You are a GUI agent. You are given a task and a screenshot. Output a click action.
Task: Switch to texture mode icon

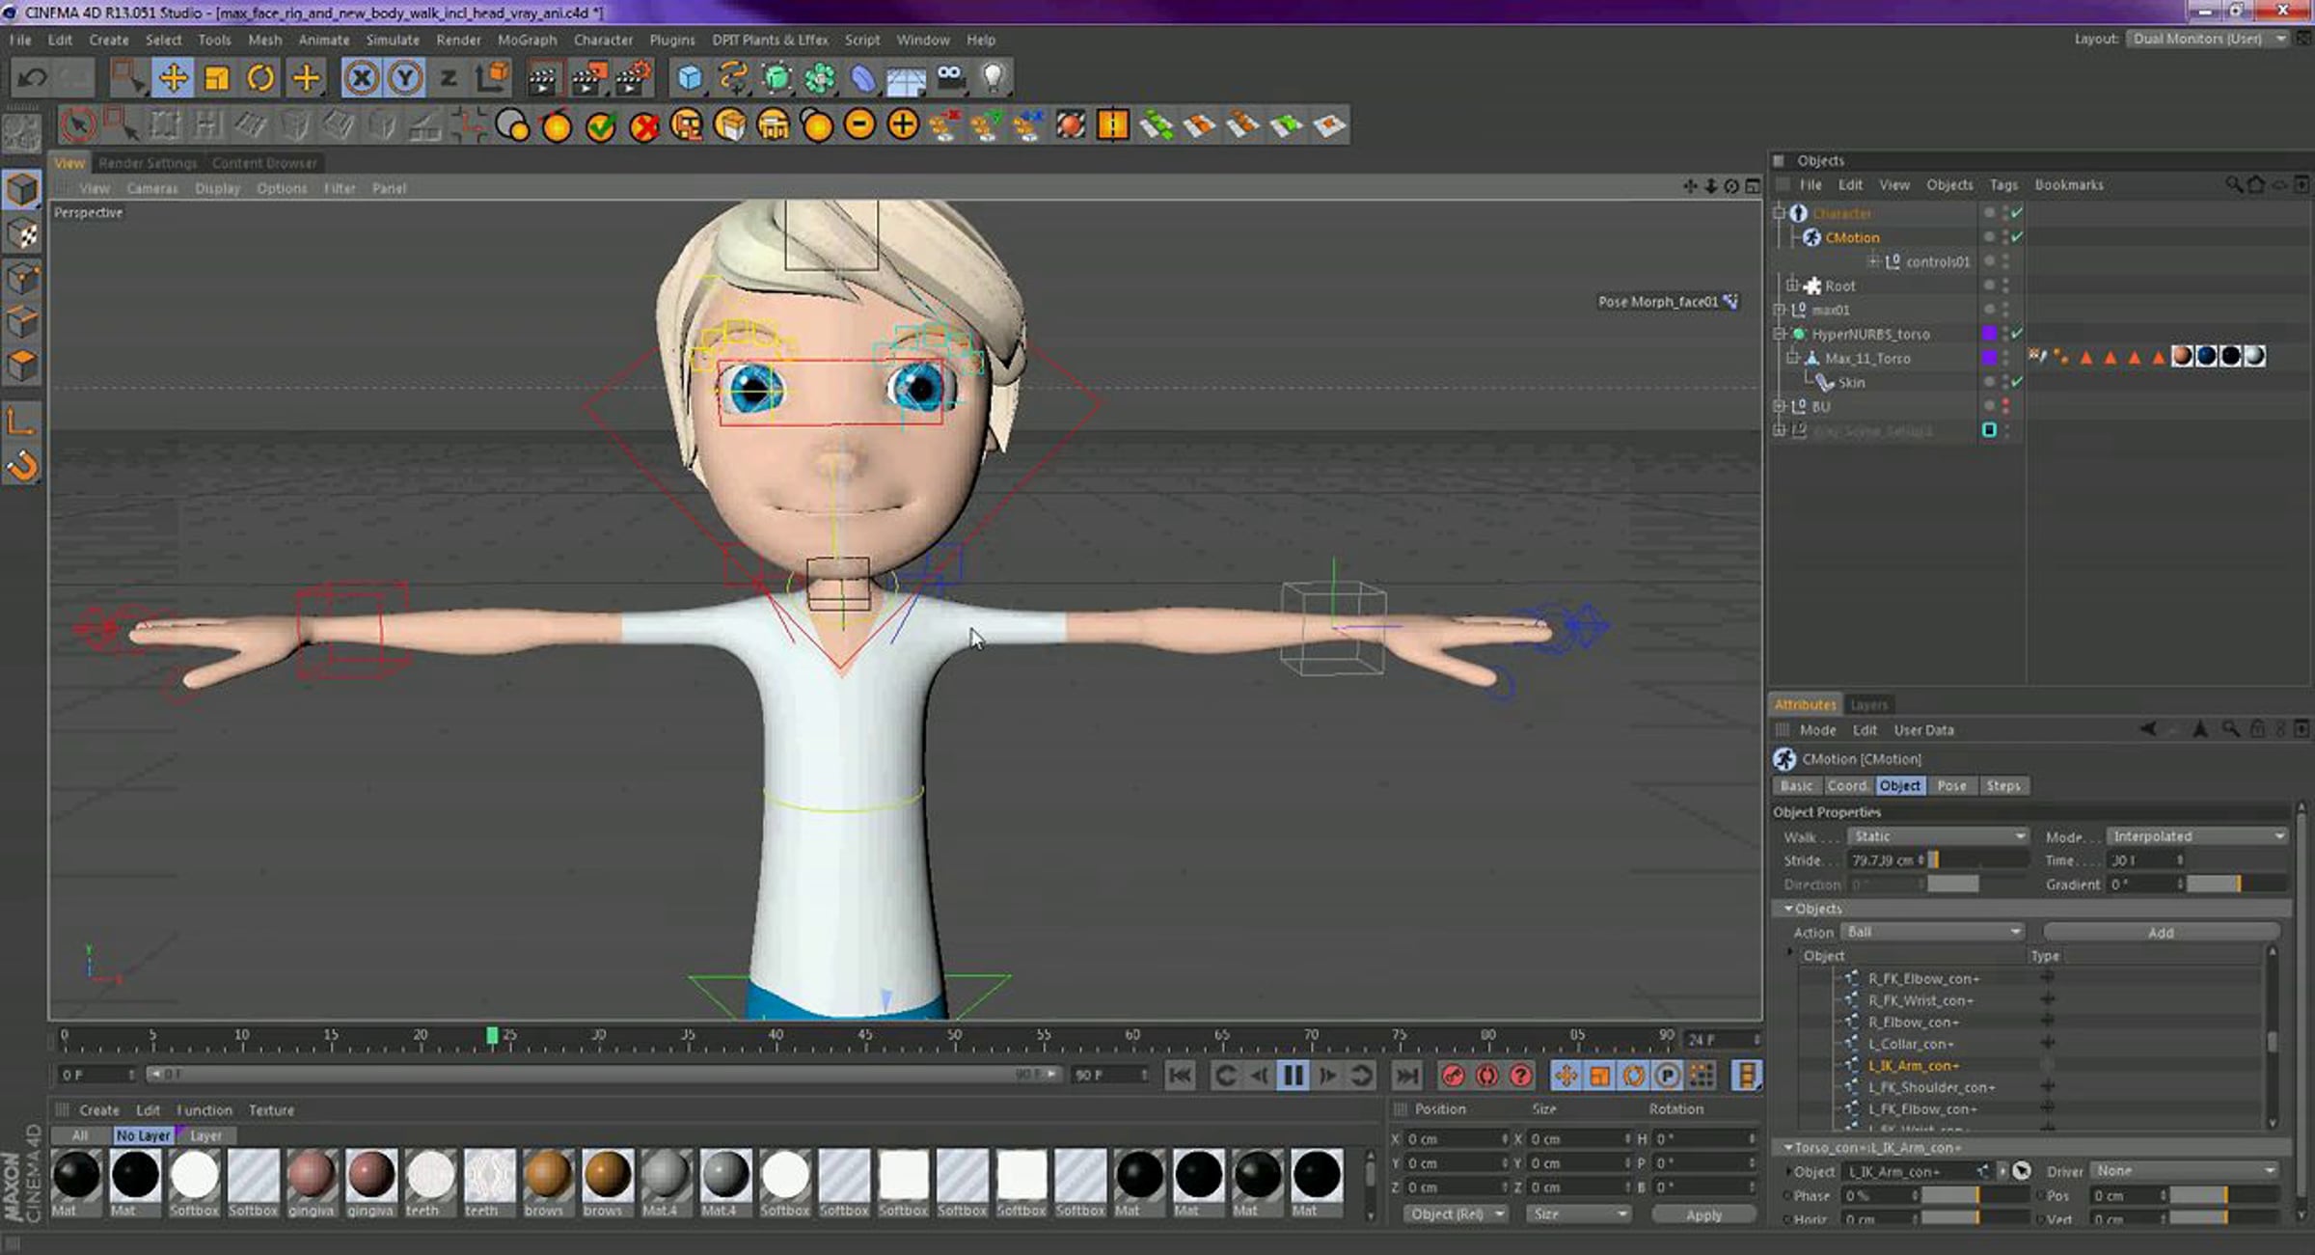click(x=23, y=234)
